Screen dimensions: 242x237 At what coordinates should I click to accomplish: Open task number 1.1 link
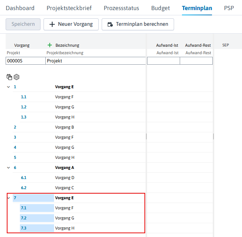click(24, 97)
